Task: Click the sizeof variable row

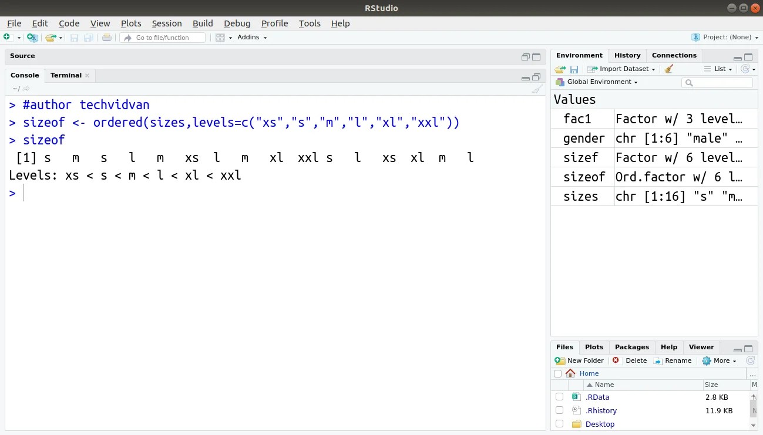Action: 654,177
